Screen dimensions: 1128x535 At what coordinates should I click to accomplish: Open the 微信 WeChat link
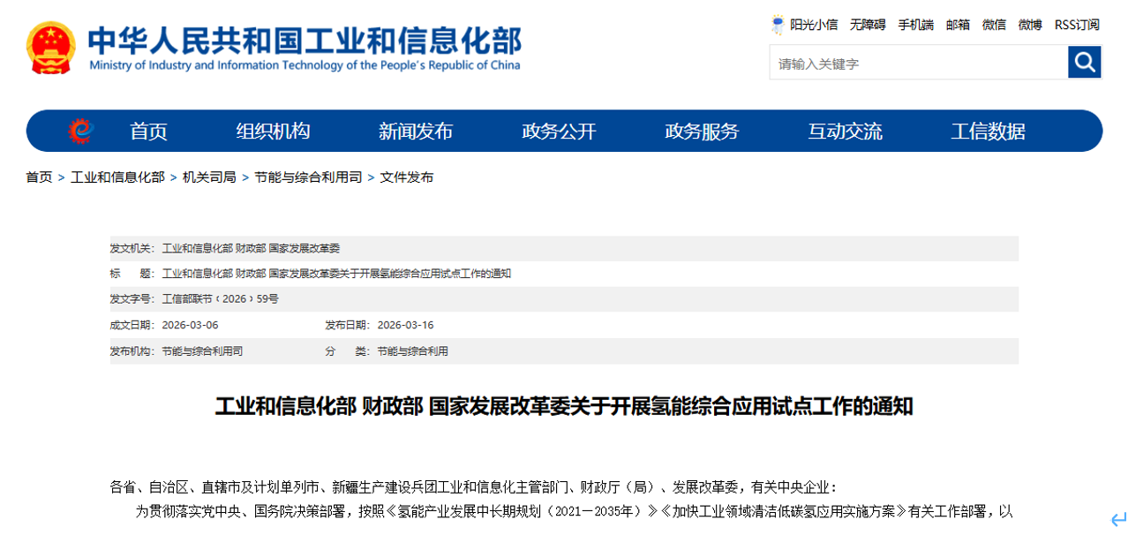(x=994, y=25)
